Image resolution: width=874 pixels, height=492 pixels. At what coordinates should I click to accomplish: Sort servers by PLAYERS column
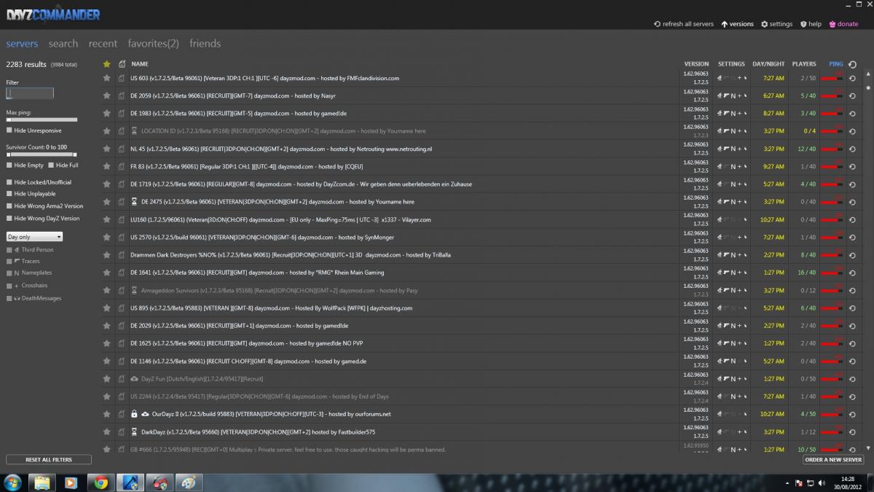804,64
